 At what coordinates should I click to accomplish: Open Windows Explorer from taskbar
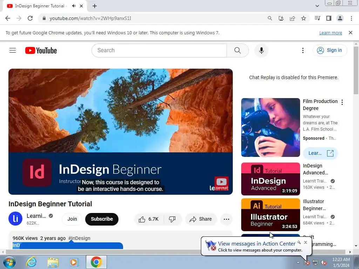[x=53, y=262]
